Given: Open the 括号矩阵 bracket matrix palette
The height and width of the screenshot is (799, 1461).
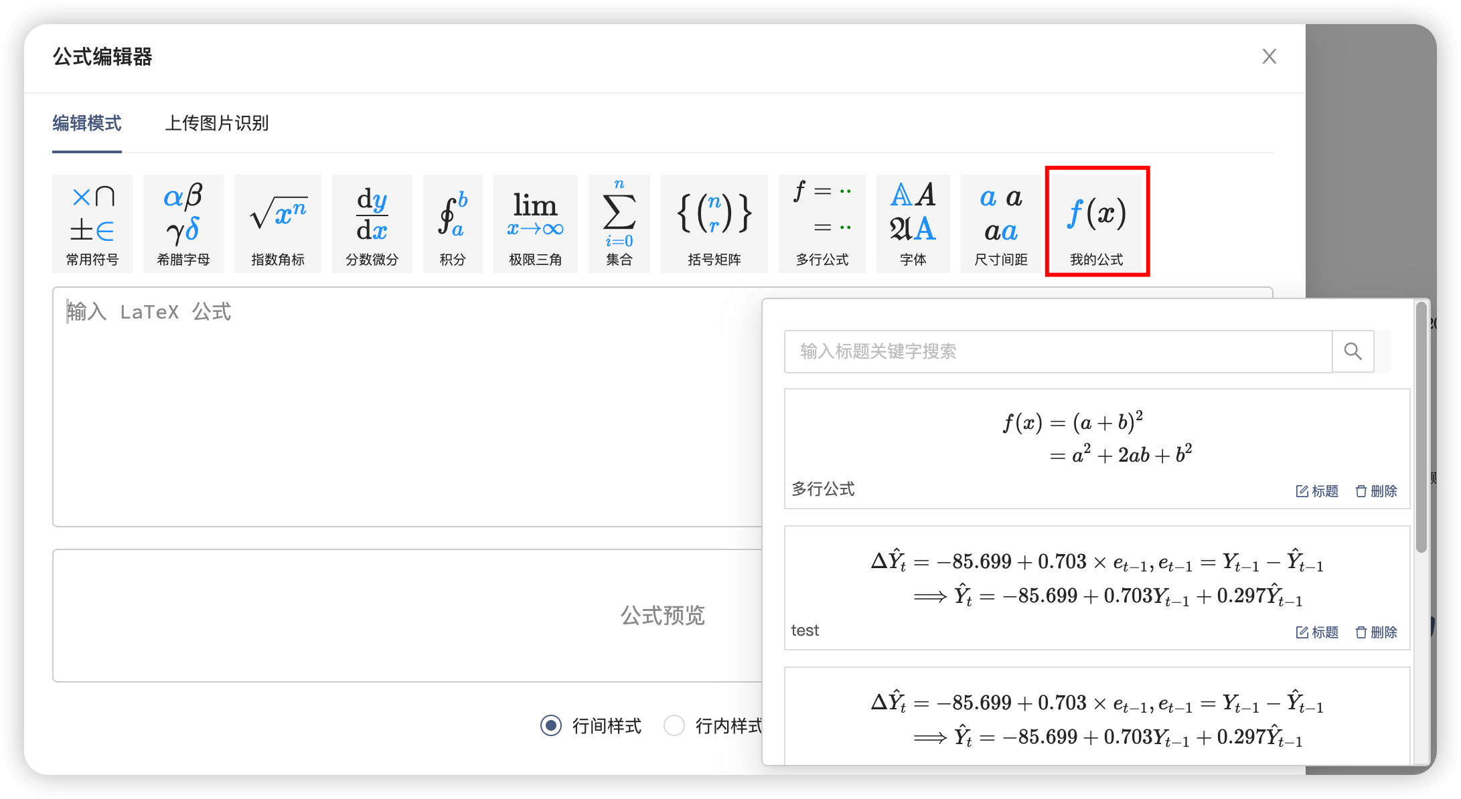Looking at the screenshot, I should coord(714,224).
